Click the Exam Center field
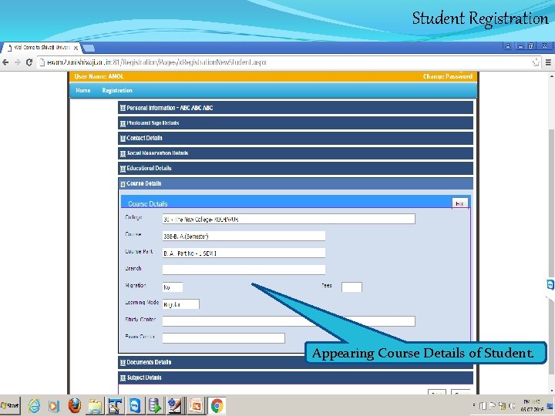 pyautogui.click(x=224, y=338)
